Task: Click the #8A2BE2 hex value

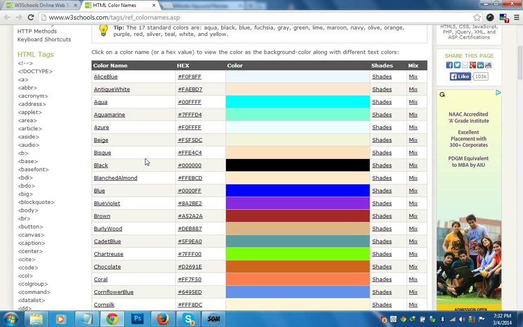Action: coord(189,203)
